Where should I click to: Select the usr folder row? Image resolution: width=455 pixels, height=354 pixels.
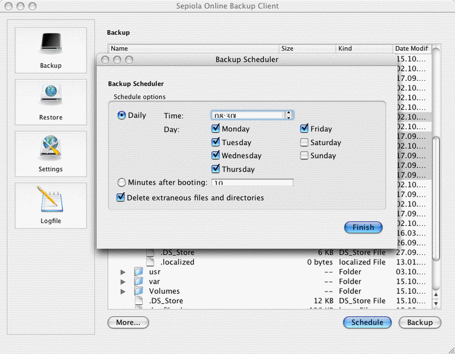(x=269, y=272)
